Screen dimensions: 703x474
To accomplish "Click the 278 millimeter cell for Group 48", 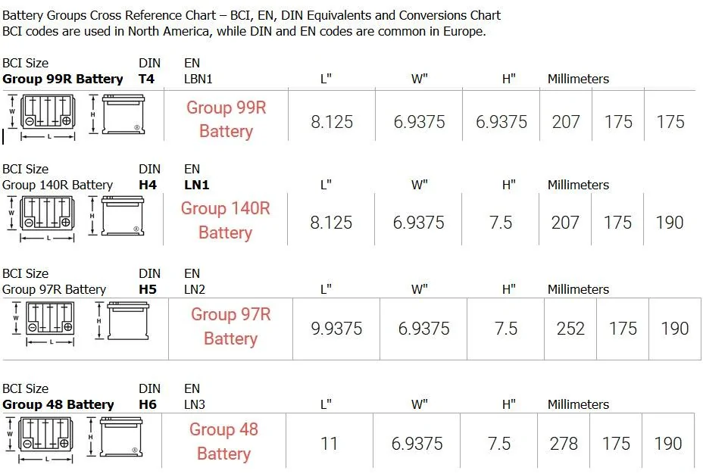I will (564, 444).
